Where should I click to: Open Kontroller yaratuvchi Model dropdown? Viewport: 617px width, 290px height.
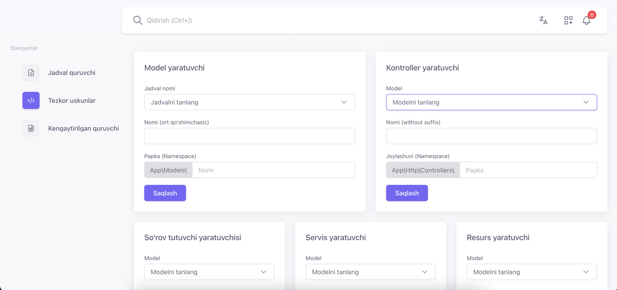coord(491,102)
